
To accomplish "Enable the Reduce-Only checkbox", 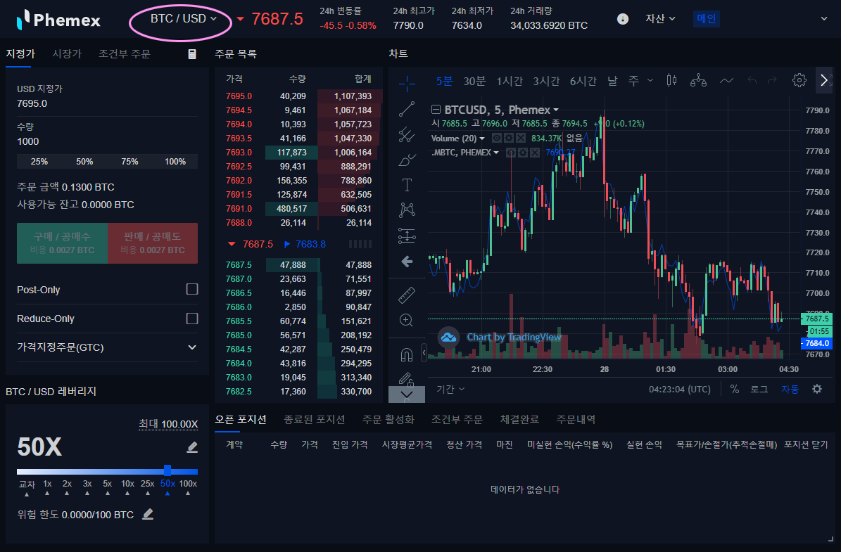I will pos(192,319).
